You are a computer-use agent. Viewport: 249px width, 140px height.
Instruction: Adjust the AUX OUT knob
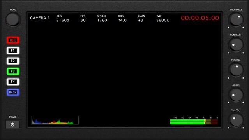point(236,120)
